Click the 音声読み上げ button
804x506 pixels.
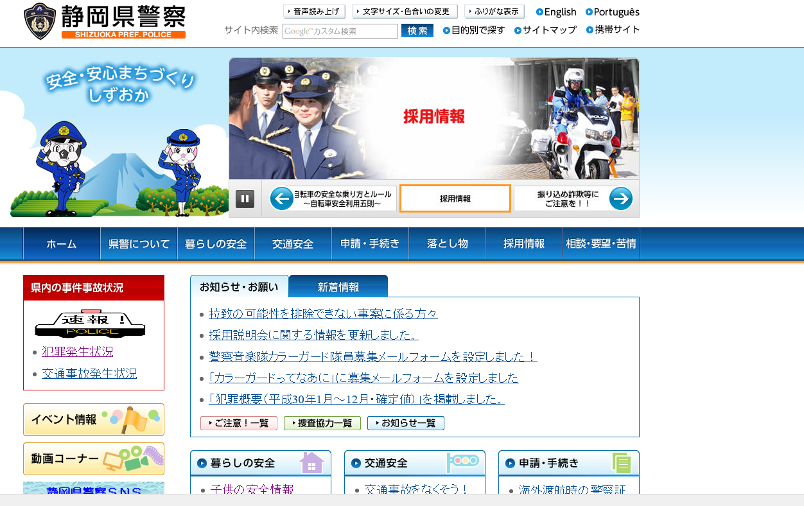(x=314, y=12)
